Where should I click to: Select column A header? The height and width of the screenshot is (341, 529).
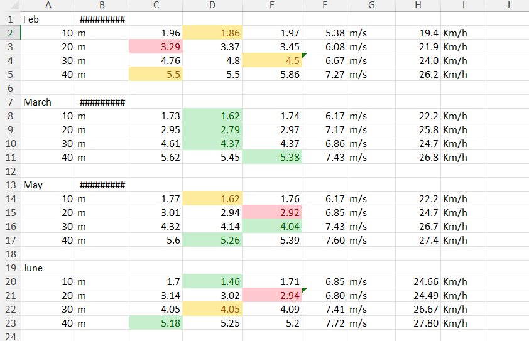(48, 5)
